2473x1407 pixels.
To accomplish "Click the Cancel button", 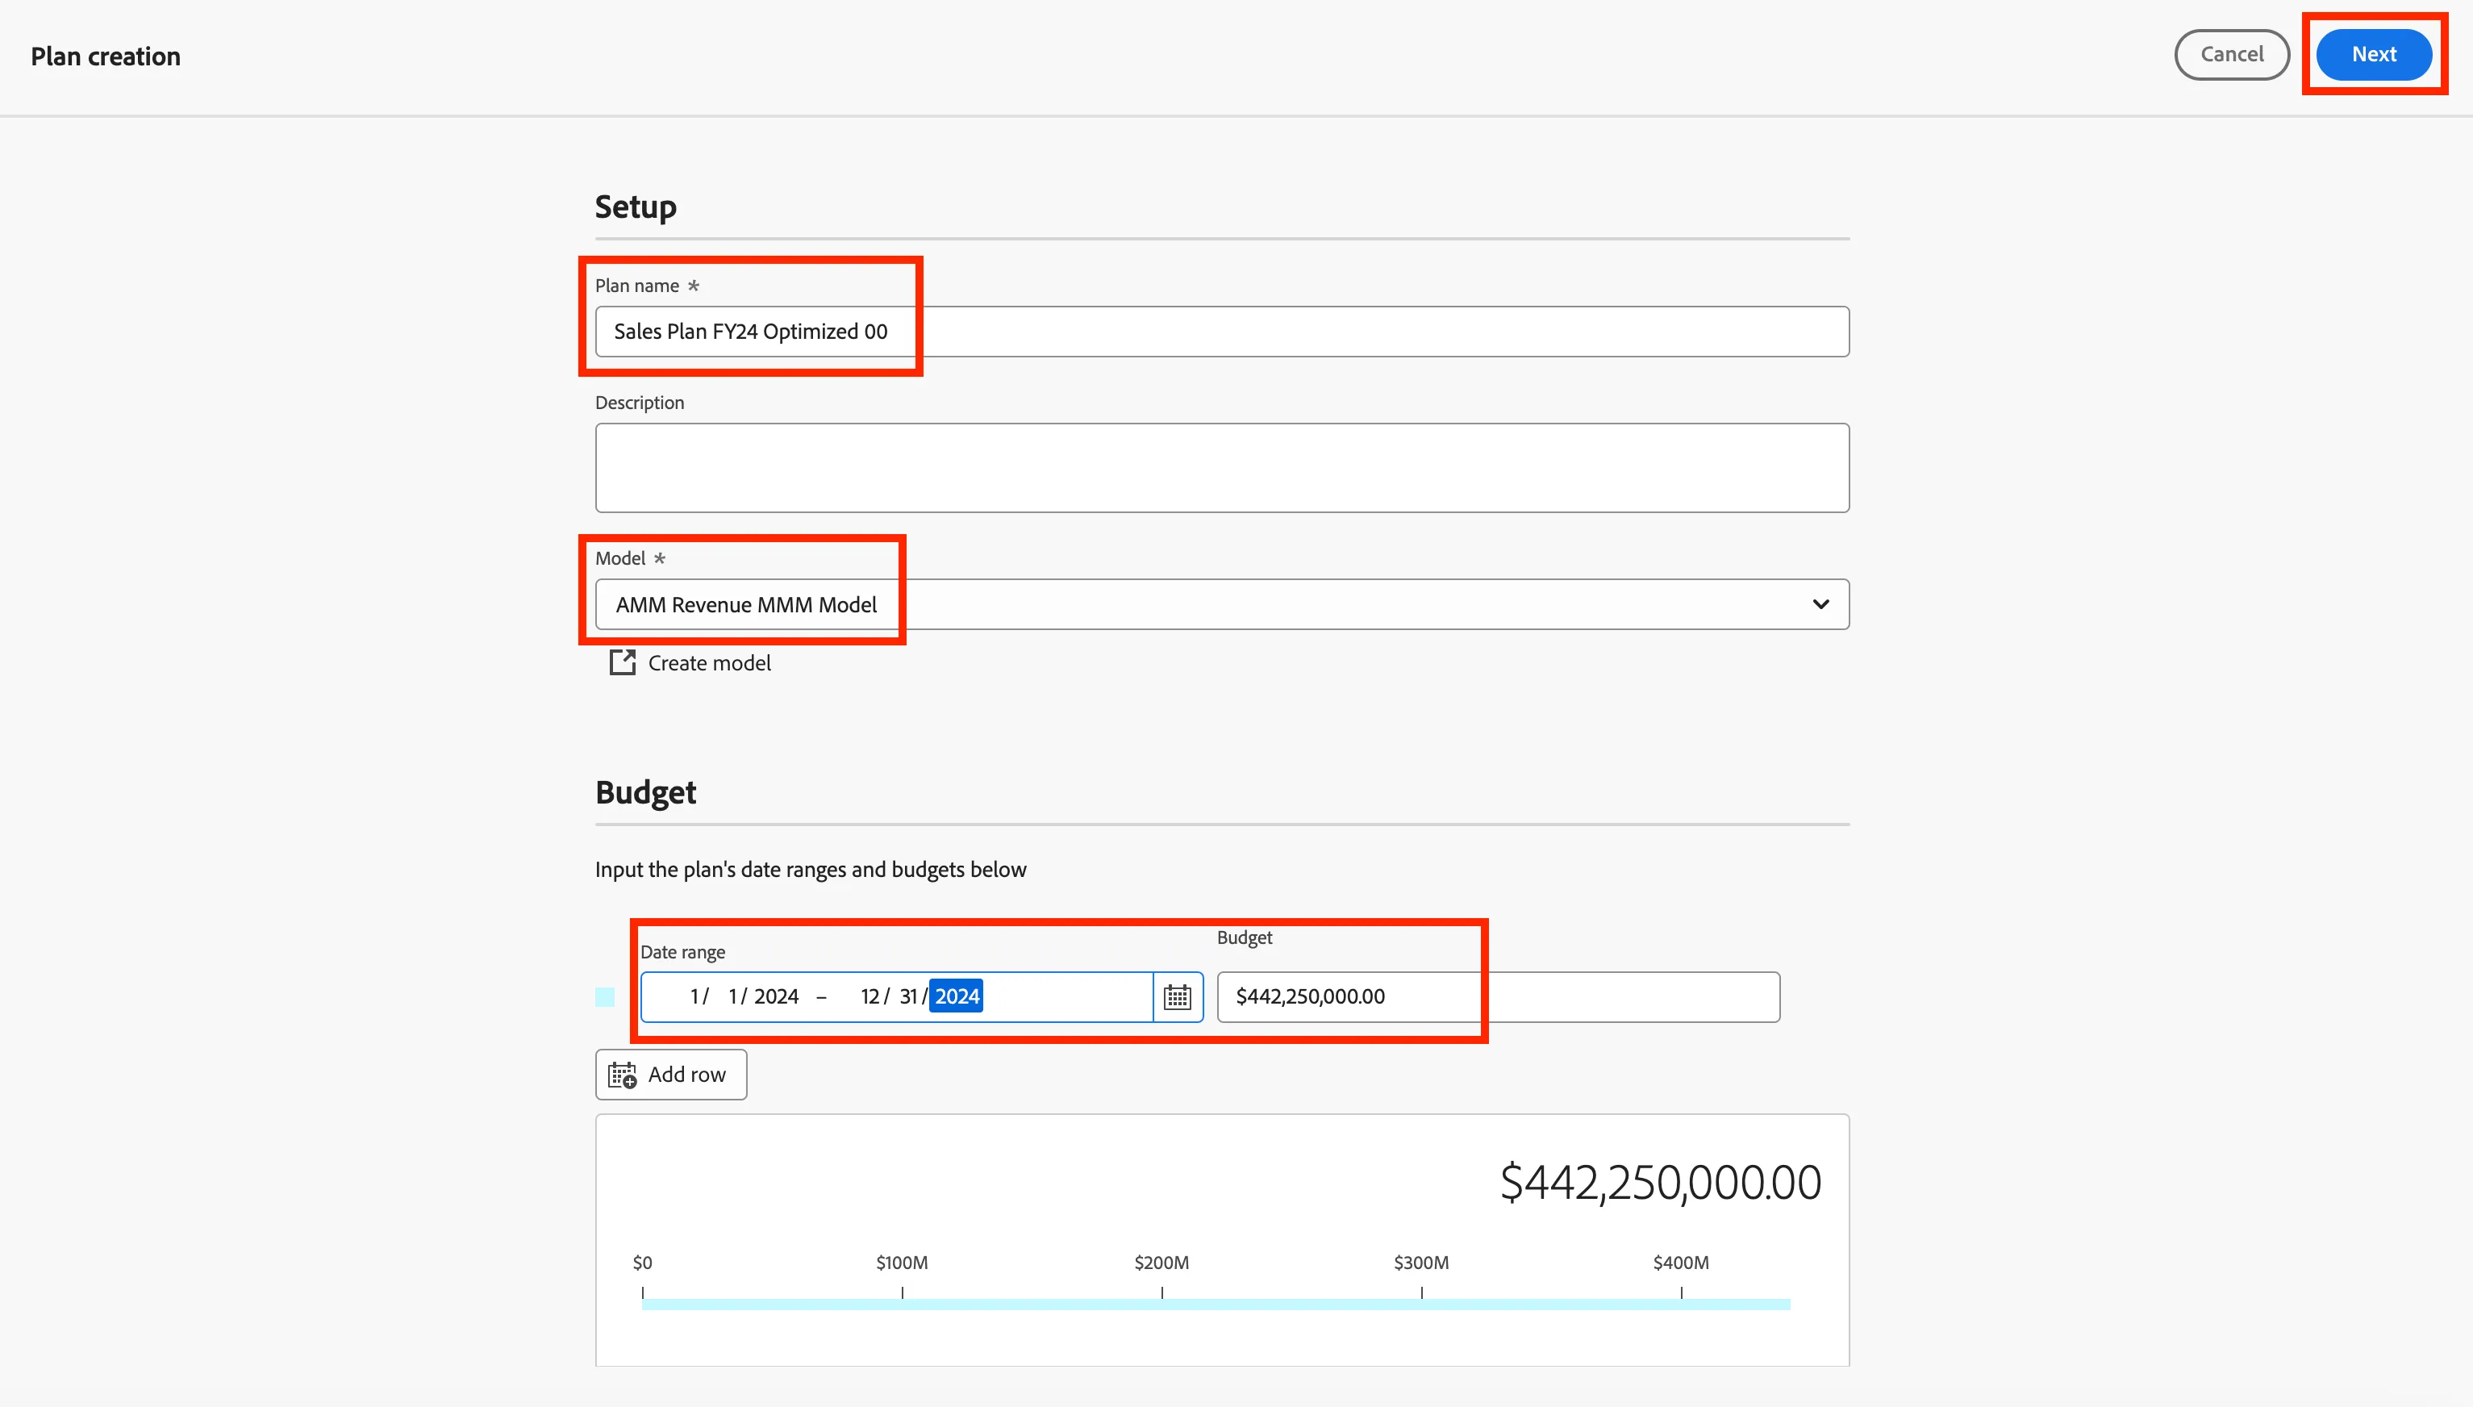I will [x=2232, y=54].
